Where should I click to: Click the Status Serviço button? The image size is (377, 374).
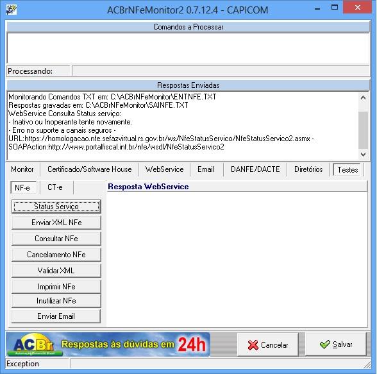[56, 207]
